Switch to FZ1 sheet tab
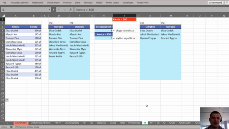Viewport: 229px width, 129px height. tap(84, 123)
